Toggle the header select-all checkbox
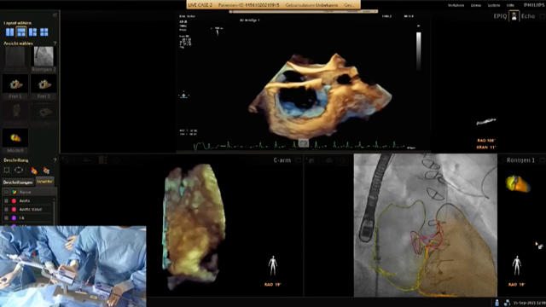This screenshot has width=546, height=307. point(6,192)
